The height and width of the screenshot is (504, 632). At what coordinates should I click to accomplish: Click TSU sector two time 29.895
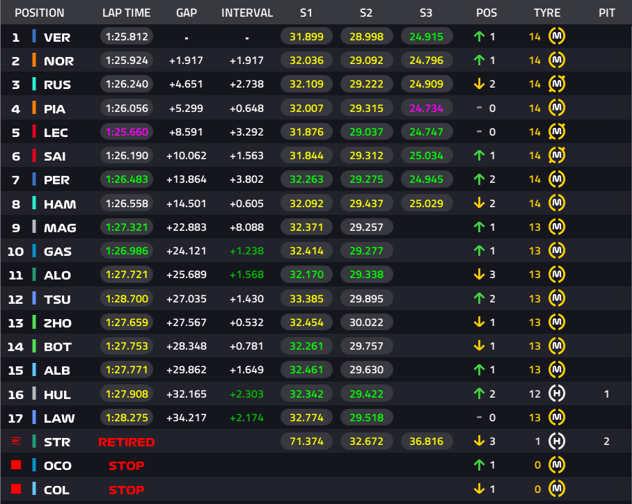click(x=366, y=299)
